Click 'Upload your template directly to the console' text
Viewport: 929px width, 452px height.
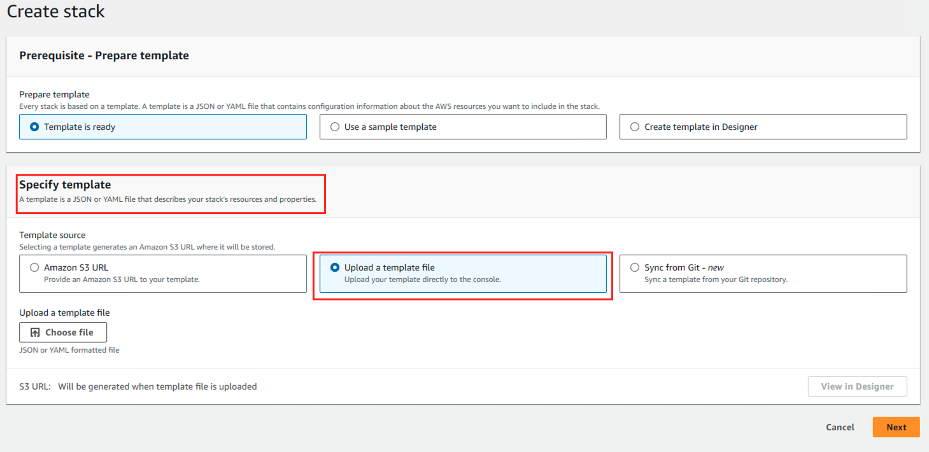click(422, 279)
